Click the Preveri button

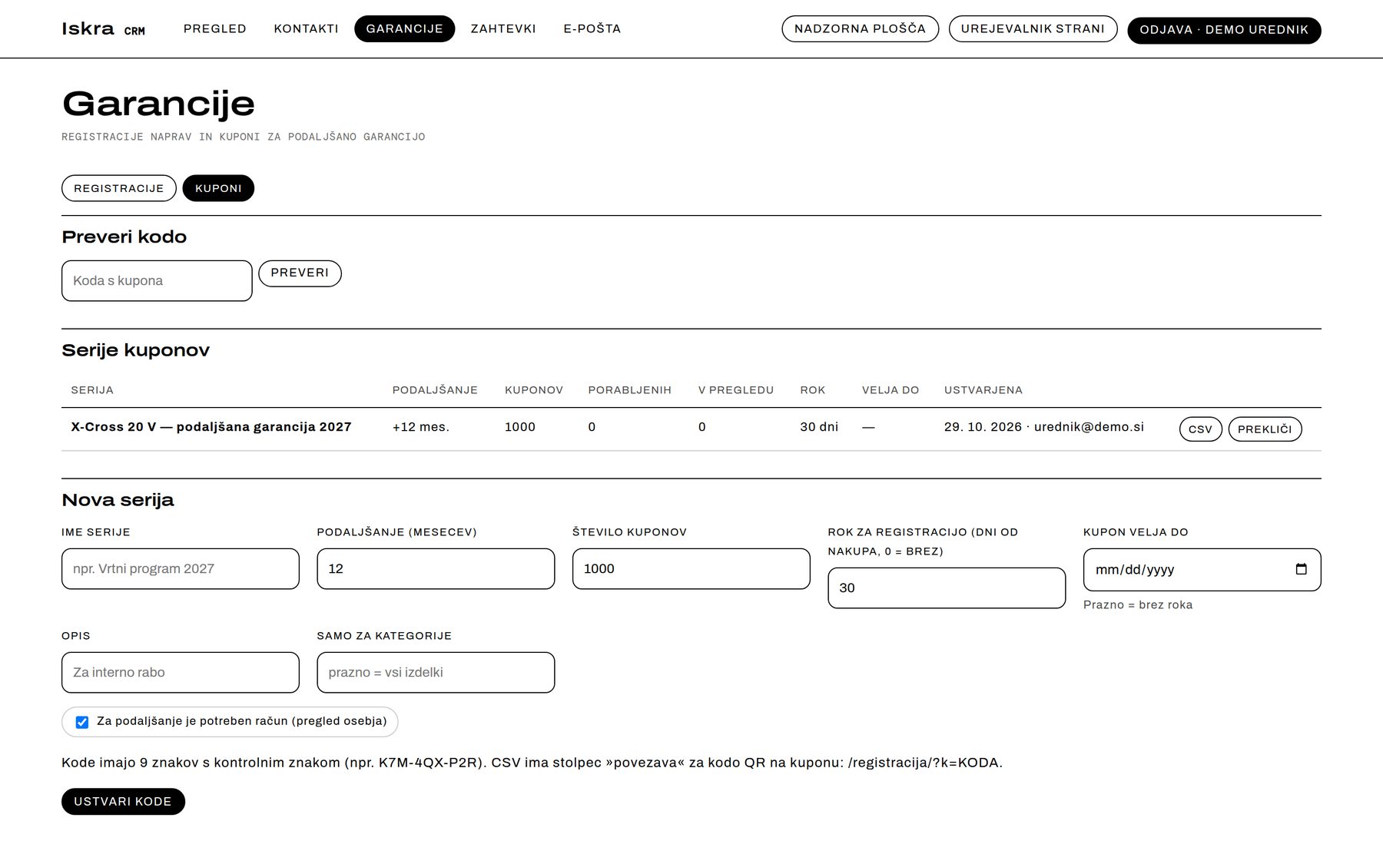click(300, 273)
